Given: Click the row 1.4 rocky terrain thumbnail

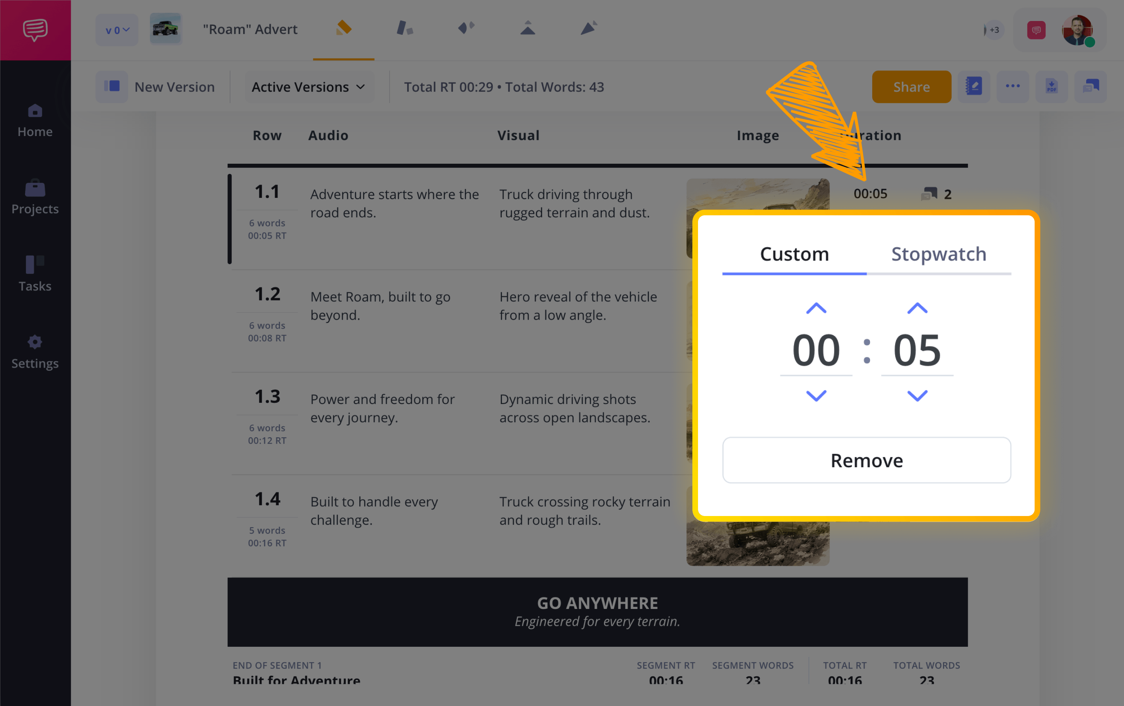Looking at the screenshot, I should click(758, 543).
